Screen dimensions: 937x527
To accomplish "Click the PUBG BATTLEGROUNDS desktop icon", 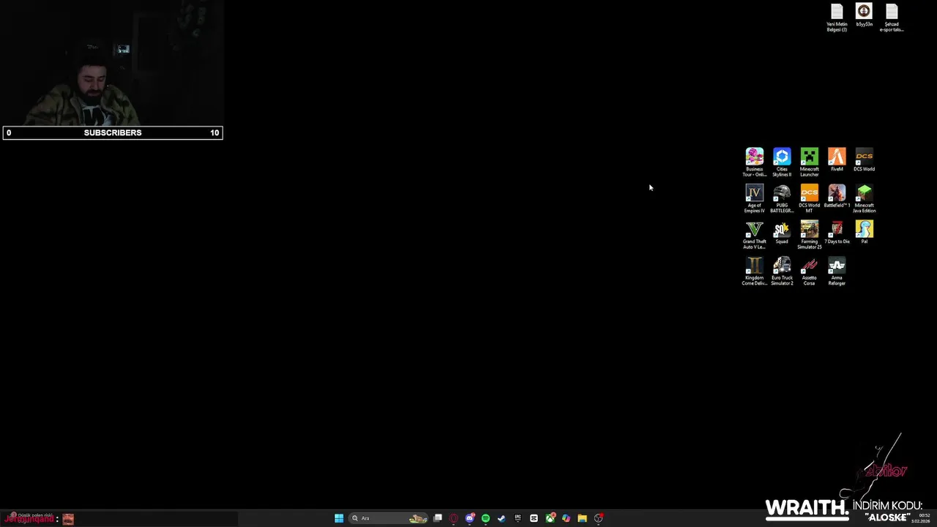I will (782, 198).
